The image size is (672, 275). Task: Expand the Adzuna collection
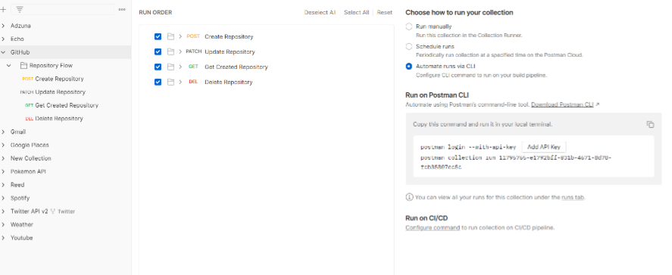pos(4,26)
